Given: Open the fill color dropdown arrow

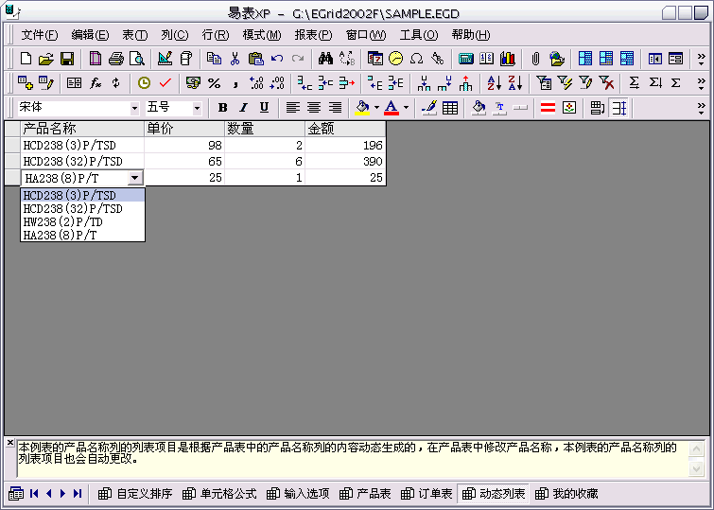Looking at the screenshot, I should [376, 108].
